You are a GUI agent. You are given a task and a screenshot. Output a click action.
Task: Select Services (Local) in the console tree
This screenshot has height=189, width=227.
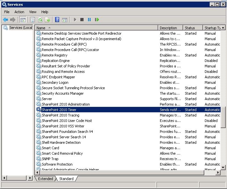[20, 28]
